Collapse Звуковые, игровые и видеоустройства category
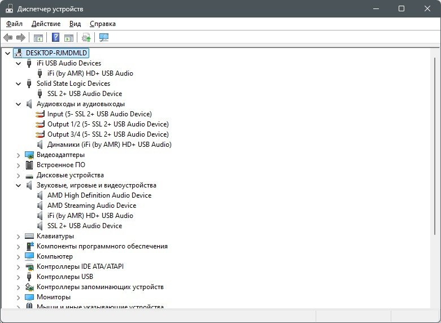 [19, 185]
